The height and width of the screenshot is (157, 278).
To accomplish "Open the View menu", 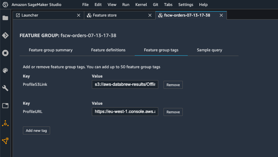I will coord(112,5).
